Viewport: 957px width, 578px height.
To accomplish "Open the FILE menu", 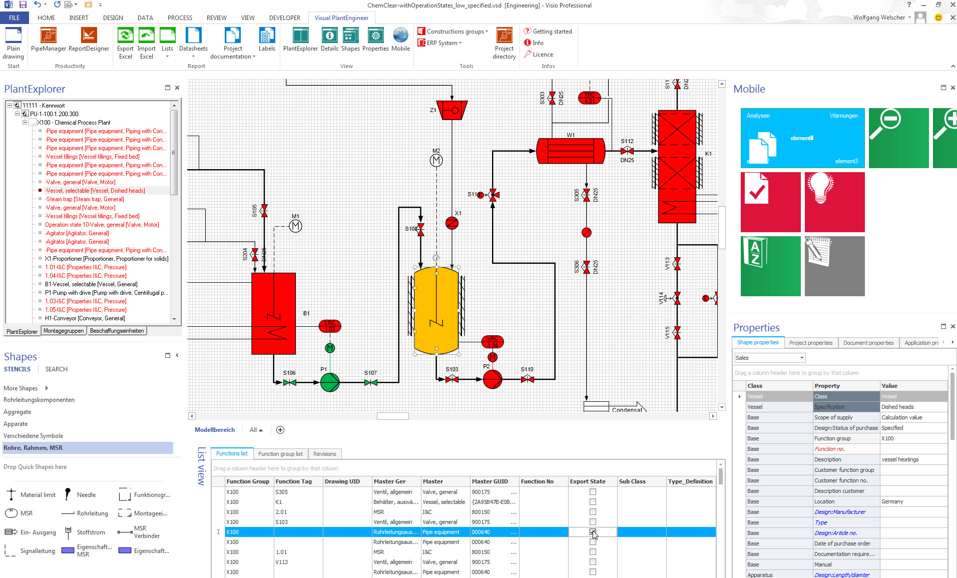I will (14, 18).
